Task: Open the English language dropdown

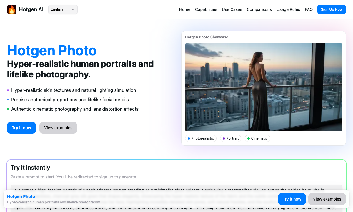Action: pyautogui.click(x=63, y=9)
